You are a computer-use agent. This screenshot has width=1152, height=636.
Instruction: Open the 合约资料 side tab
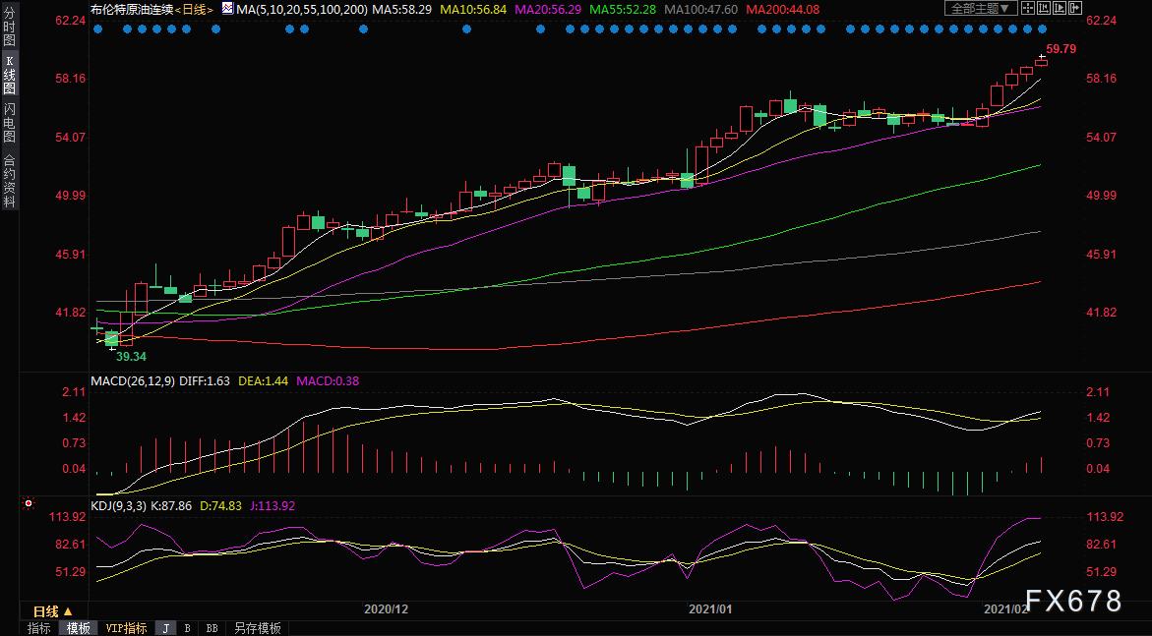10,181
